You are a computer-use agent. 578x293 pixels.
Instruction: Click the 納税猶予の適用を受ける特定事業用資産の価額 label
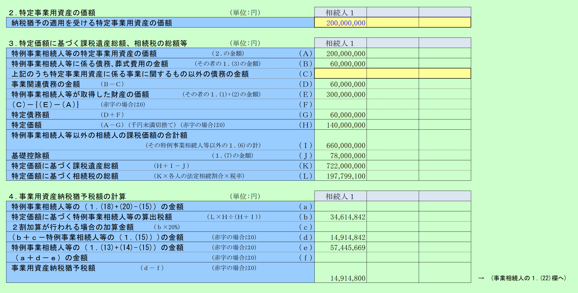coord(92,23)
